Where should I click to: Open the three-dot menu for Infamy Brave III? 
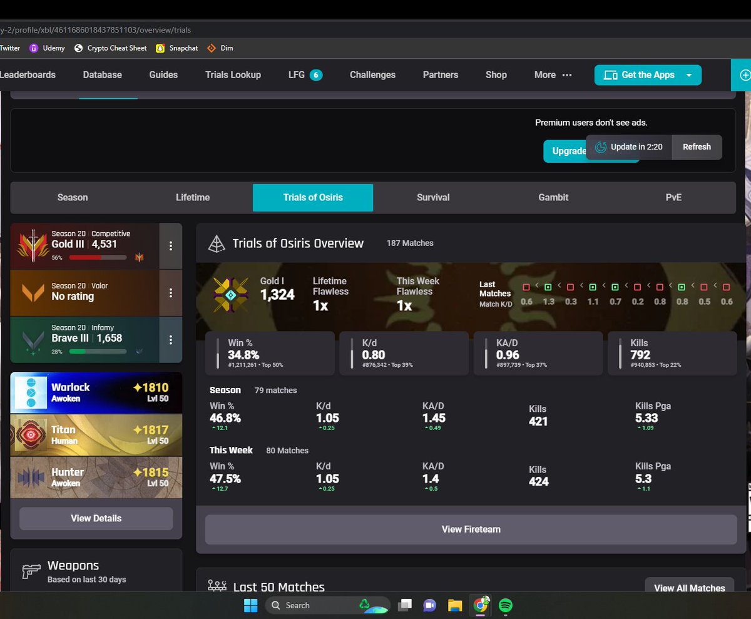click(171, 339)
